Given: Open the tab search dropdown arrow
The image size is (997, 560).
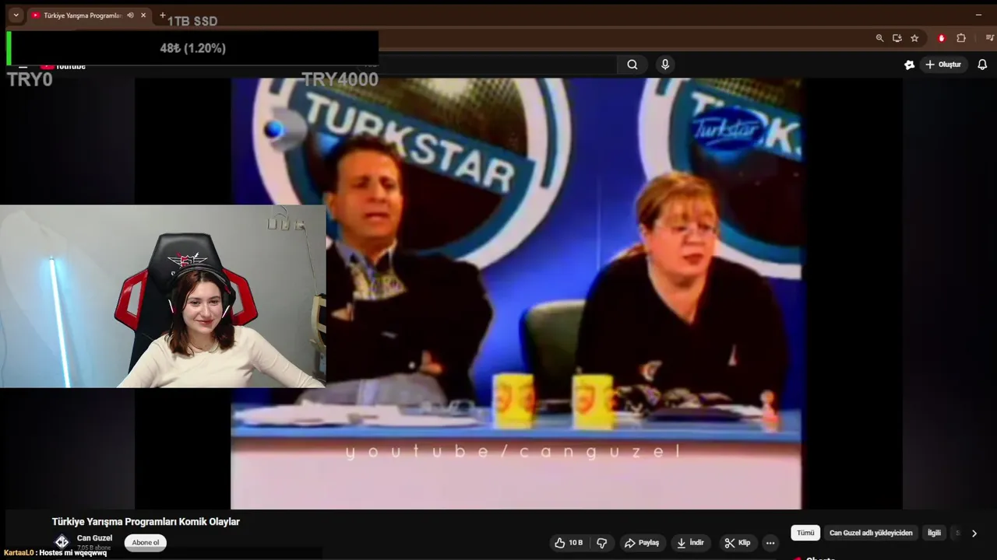Looking at the screenshot, I should (x=16, y=16).
